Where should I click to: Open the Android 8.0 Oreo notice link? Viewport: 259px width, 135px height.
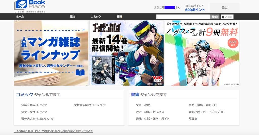(x=53, y=131)
